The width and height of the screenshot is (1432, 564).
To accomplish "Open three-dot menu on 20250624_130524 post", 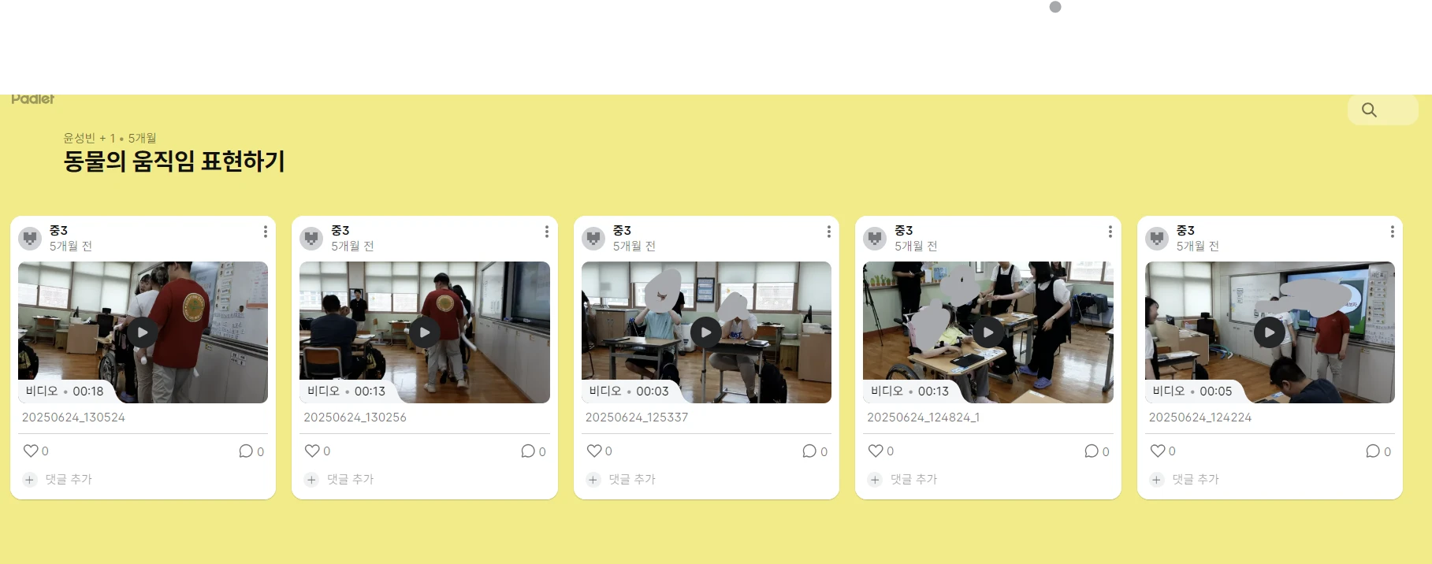I will click(x=266, y=232).
